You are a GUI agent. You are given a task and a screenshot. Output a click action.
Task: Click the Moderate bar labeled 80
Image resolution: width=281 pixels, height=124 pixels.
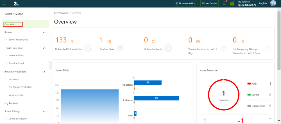(x=157, y=98)
